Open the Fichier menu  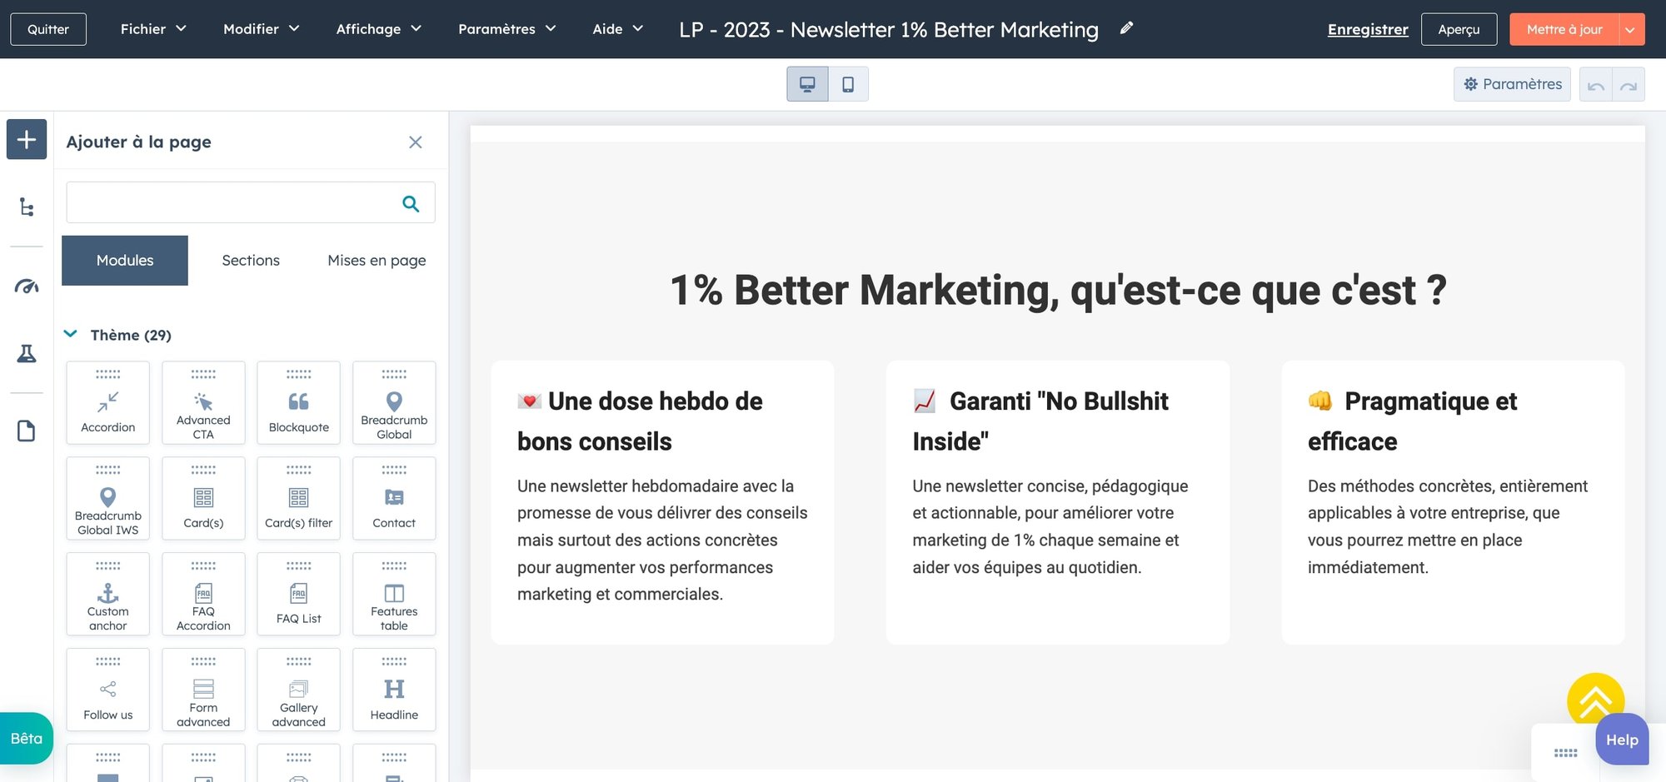coord(153,29)
